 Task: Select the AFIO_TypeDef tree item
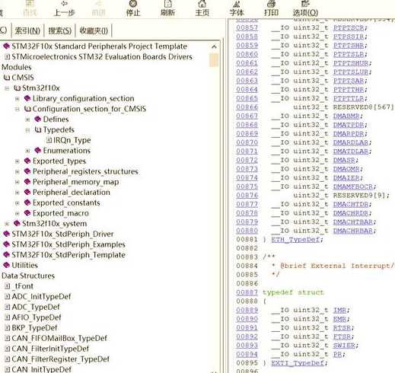pos(37,317)
